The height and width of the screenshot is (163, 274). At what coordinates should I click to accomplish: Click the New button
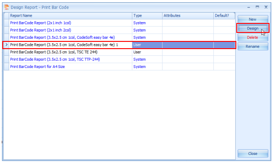click(x=253, y=19)
